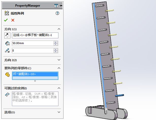Cancel the linear pattern with red X
This screenshot has width=156, height=120.
(x=13, y=20)
